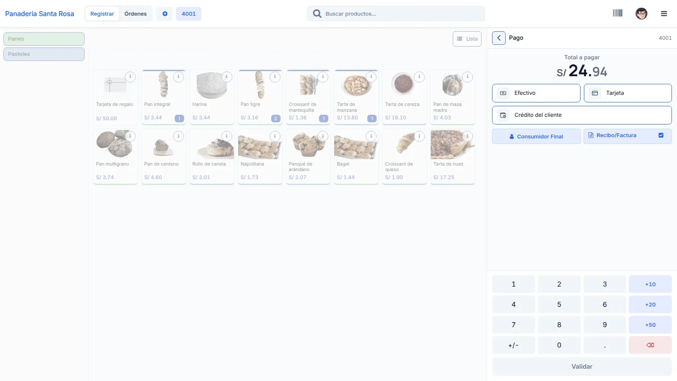
Task: Click the user avatar icon
Action: [641, 14]
